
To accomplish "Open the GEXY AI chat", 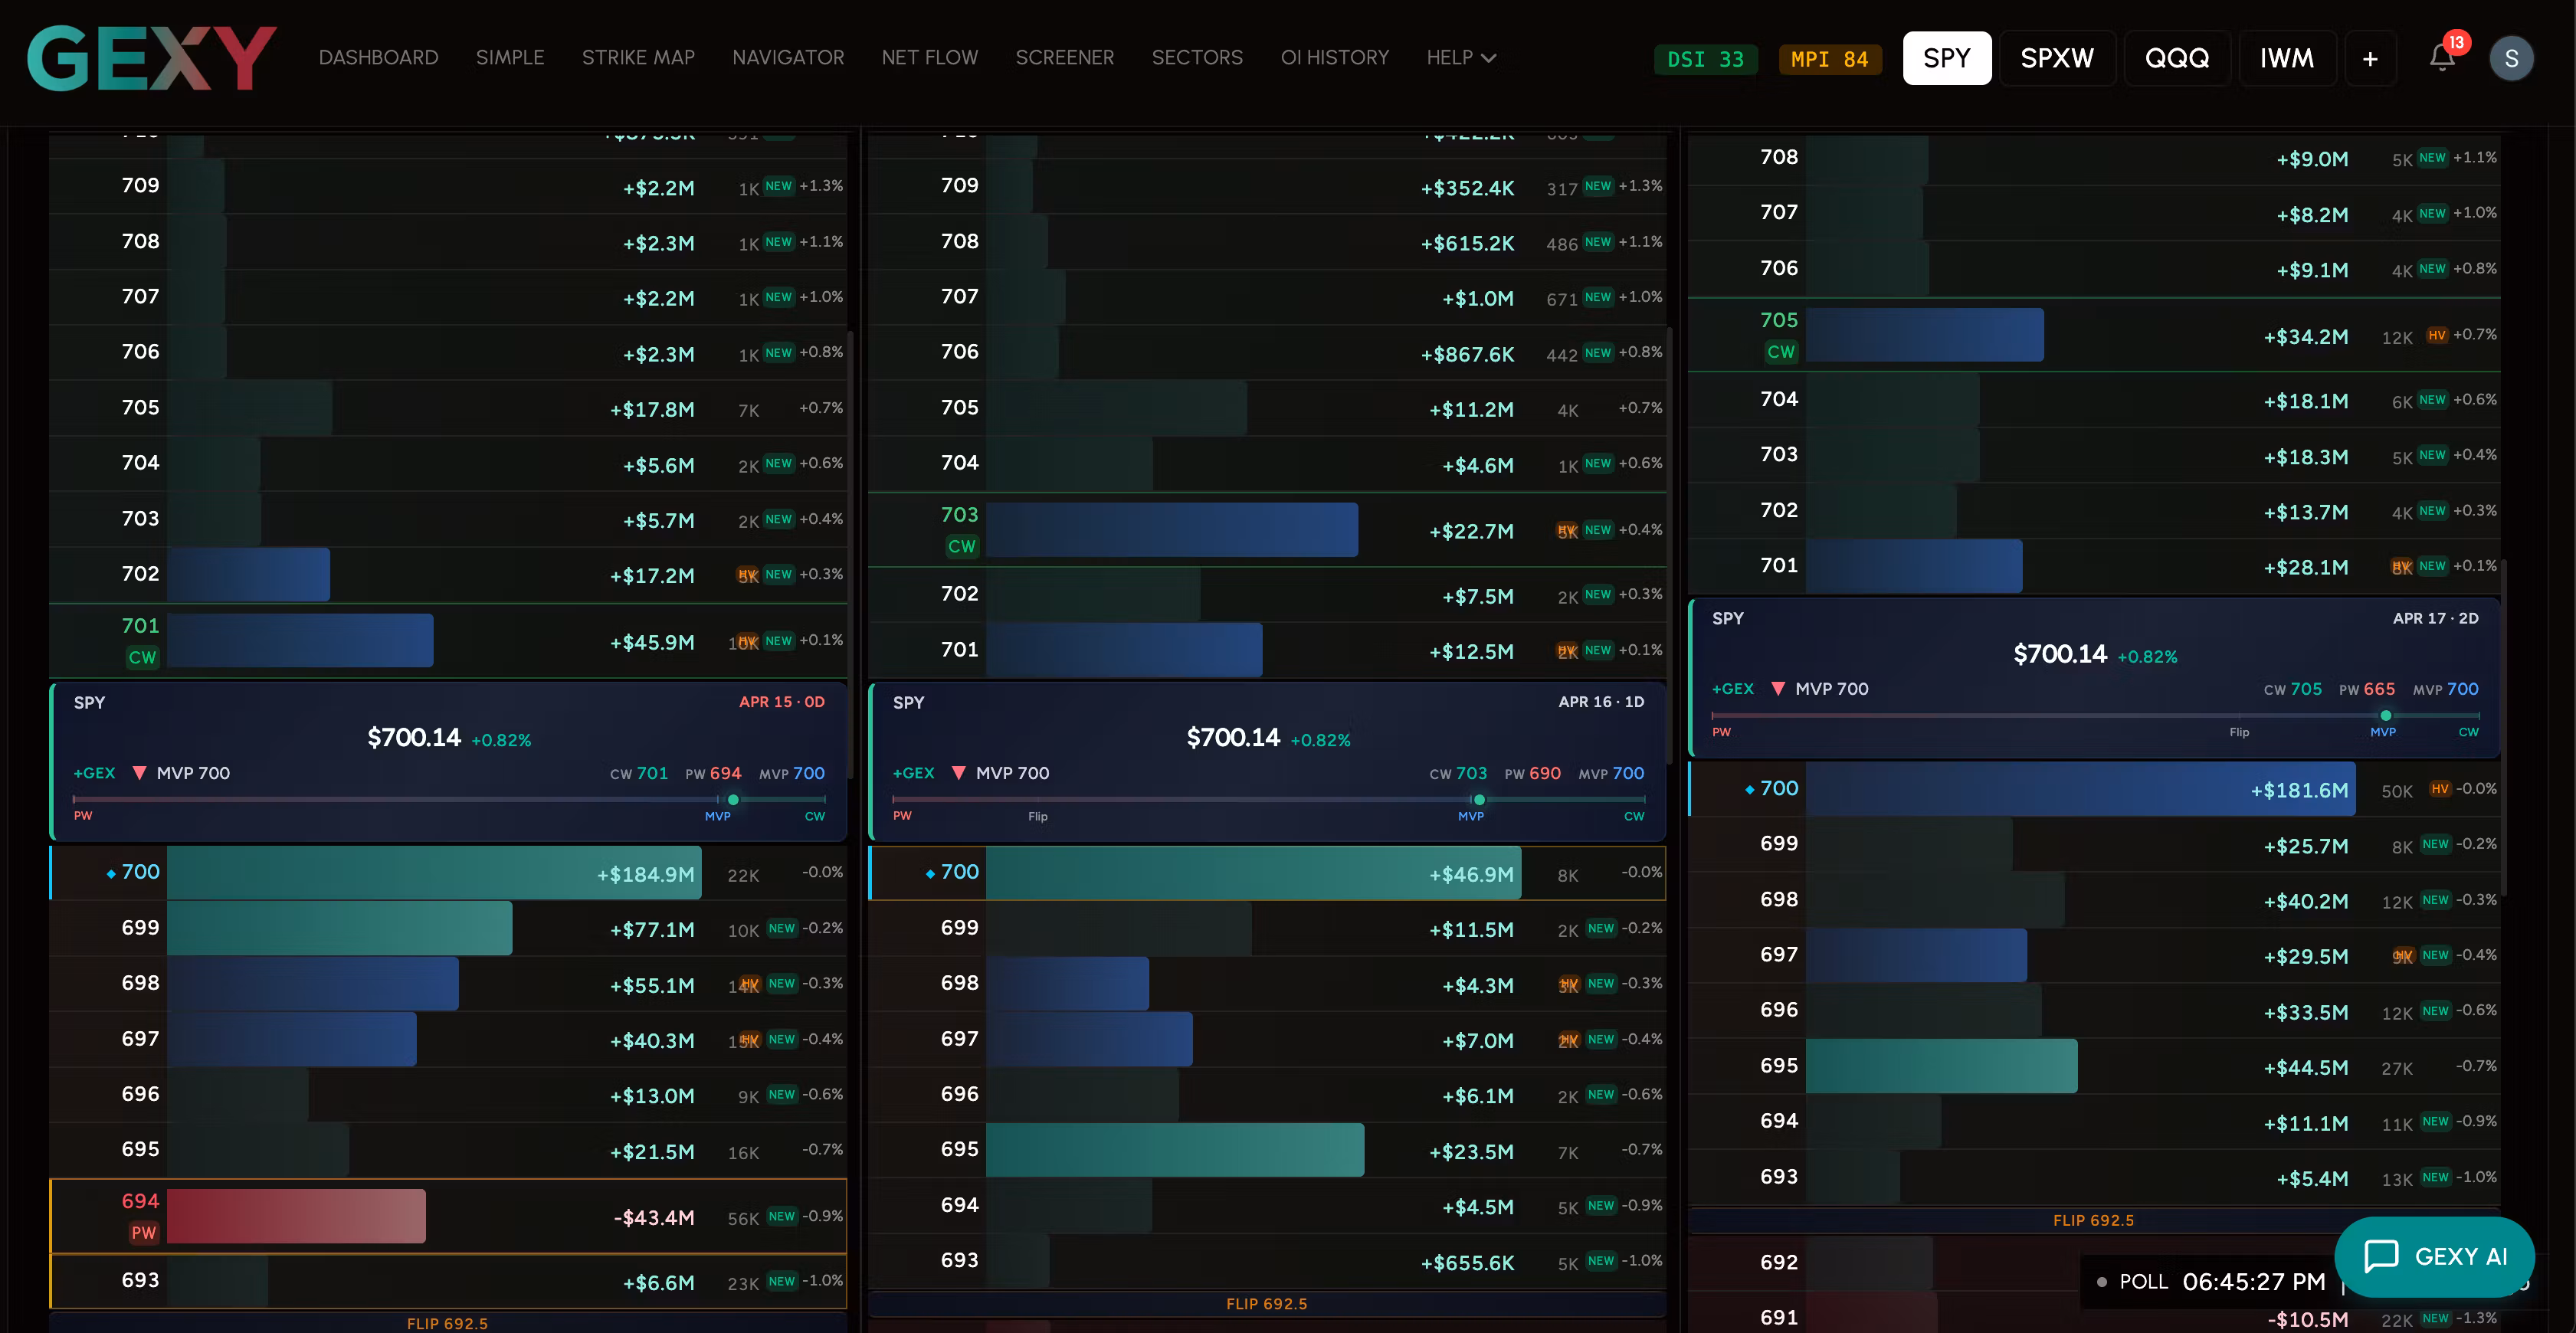I will [2435, 1256].
